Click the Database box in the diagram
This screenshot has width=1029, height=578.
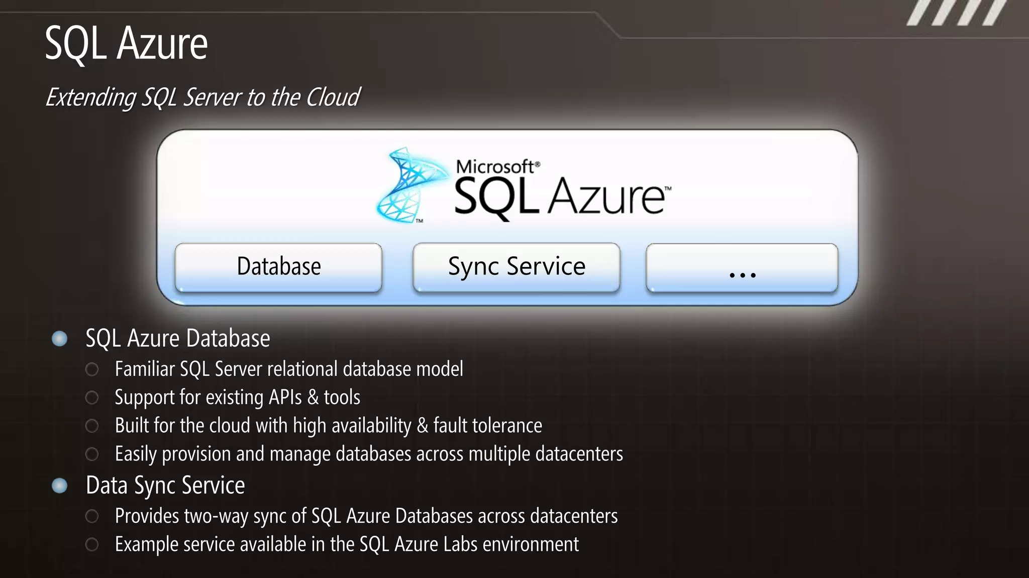click(x=278, y=267)
